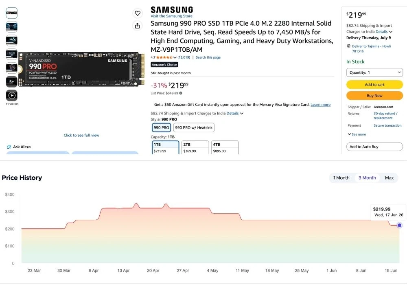The image size is (407, 285).
Task: Expand shipping Details in the buy box
Action: coord(384,32)
